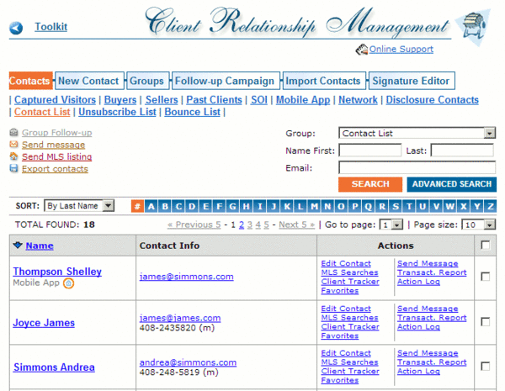Click the Online Support chat icon

[x=361, y=50]
